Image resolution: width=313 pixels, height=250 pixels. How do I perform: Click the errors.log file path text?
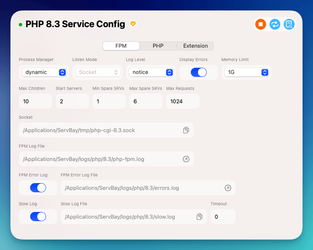click(x=122, y=188)
